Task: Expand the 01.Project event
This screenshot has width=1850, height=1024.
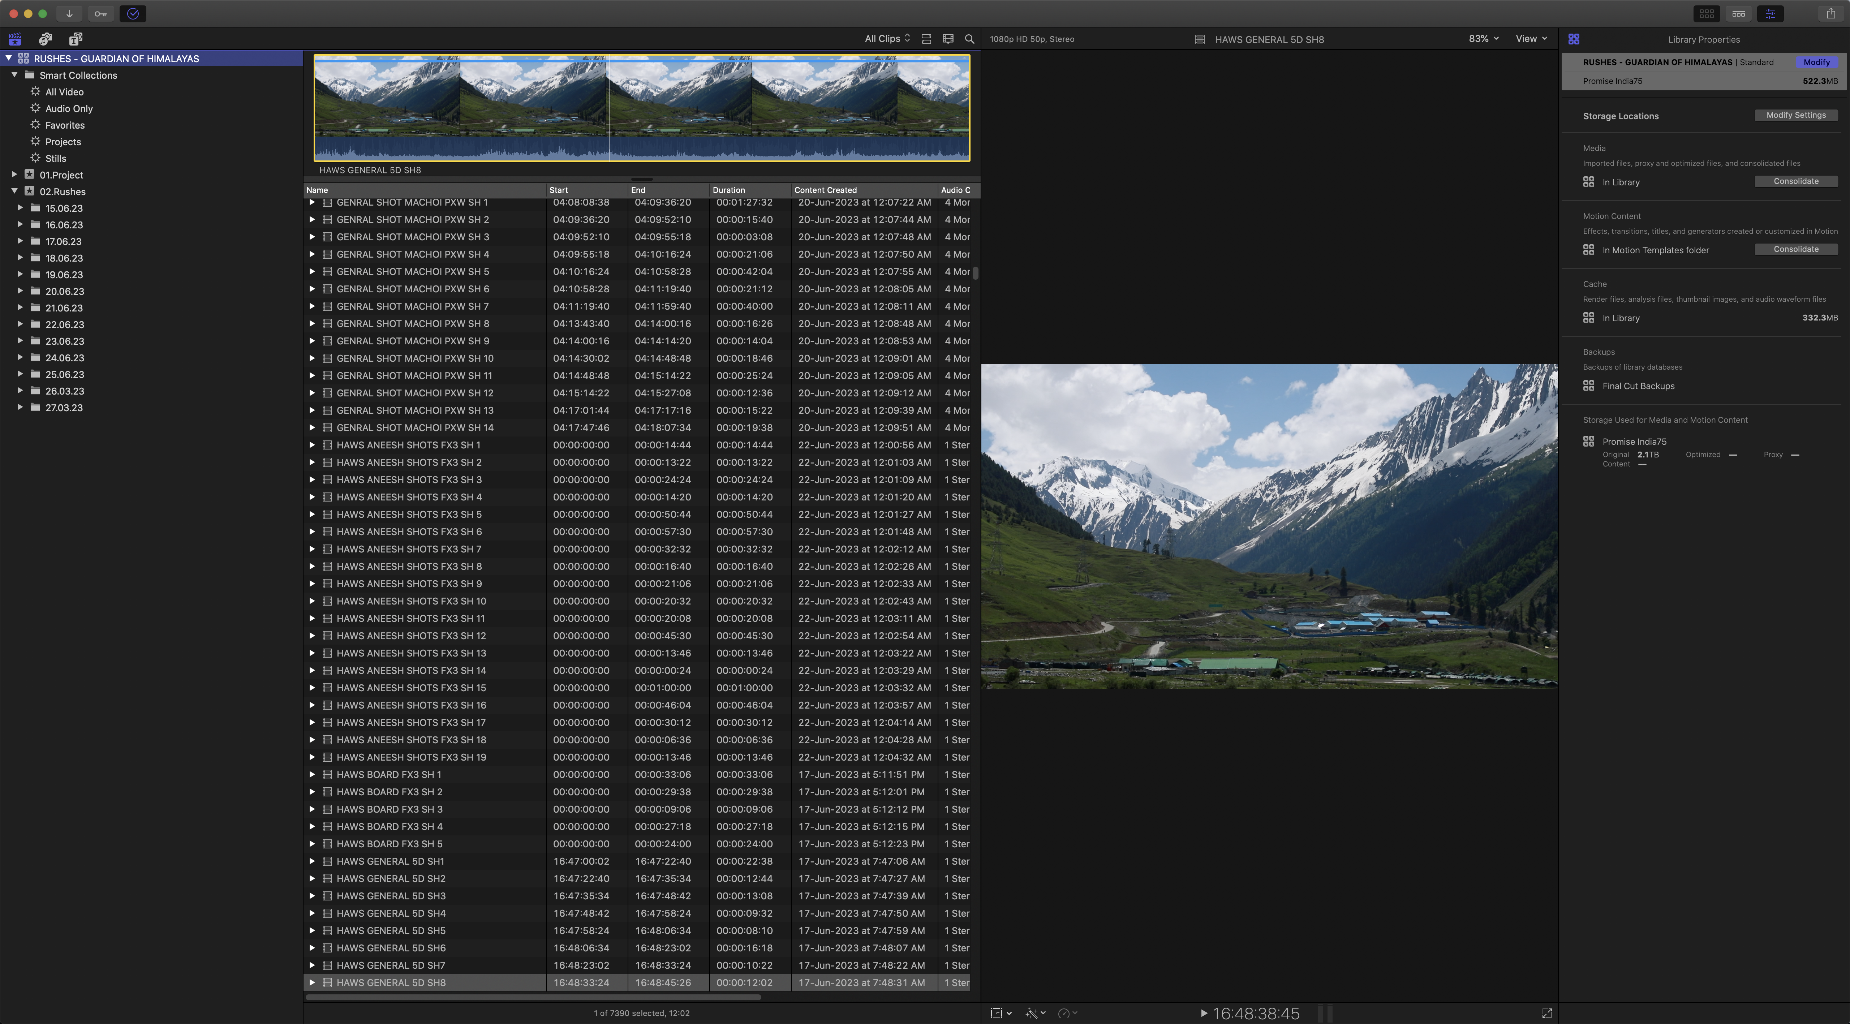Action: (14, 175)
